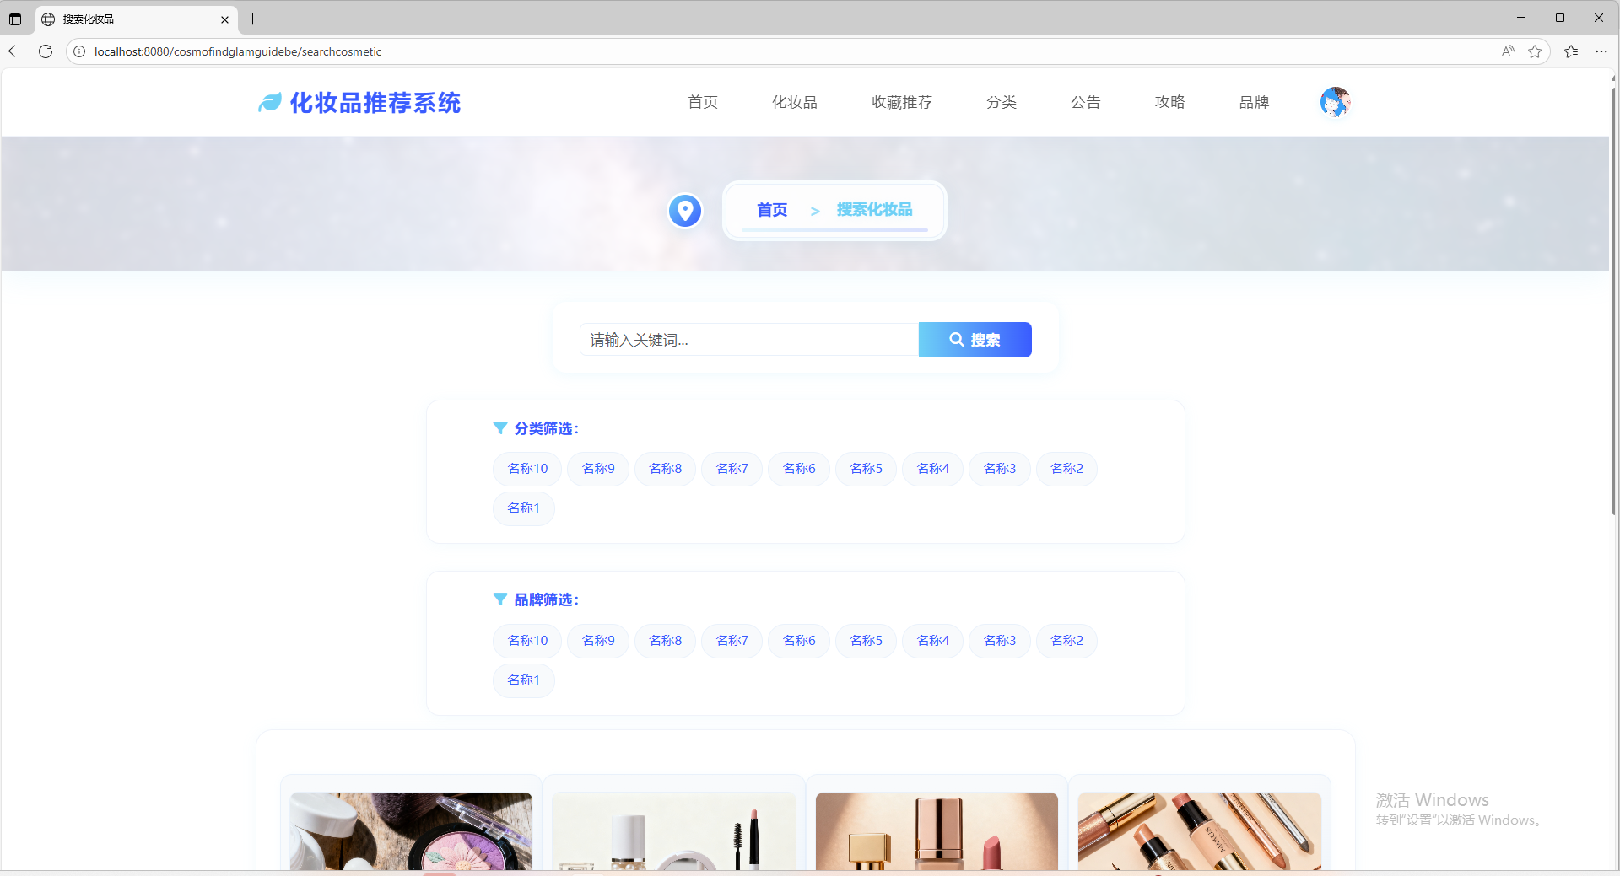Select brand filter 名称10
This screenshot has width=1620, height=876.
click(527, 641)
